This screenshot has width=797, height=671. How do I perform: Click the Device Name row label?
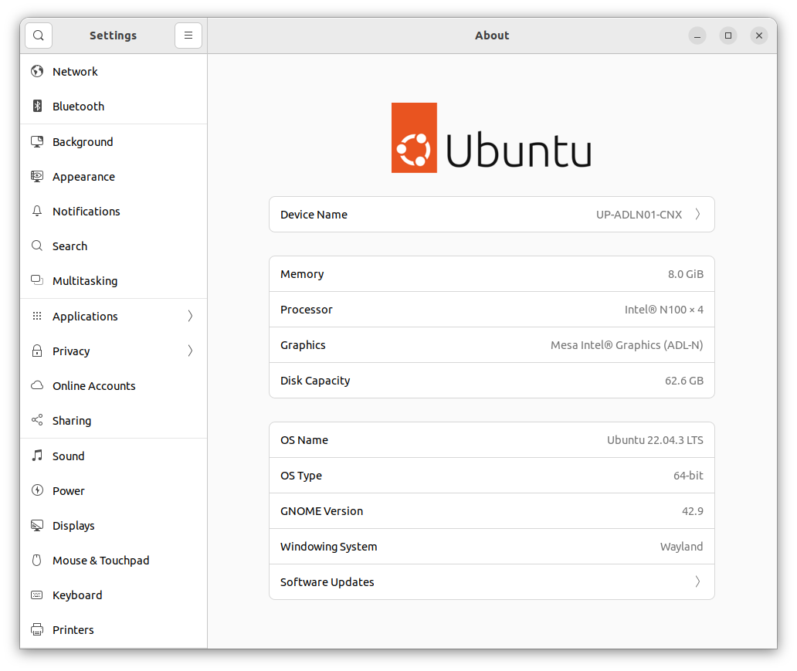click(314, 215)
